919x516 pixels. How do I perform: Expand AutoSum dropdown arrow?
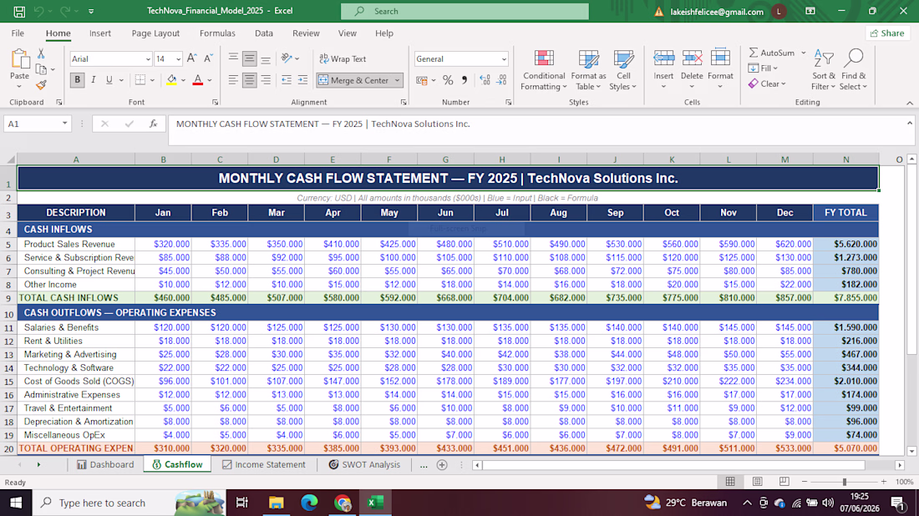coord(804,53)
